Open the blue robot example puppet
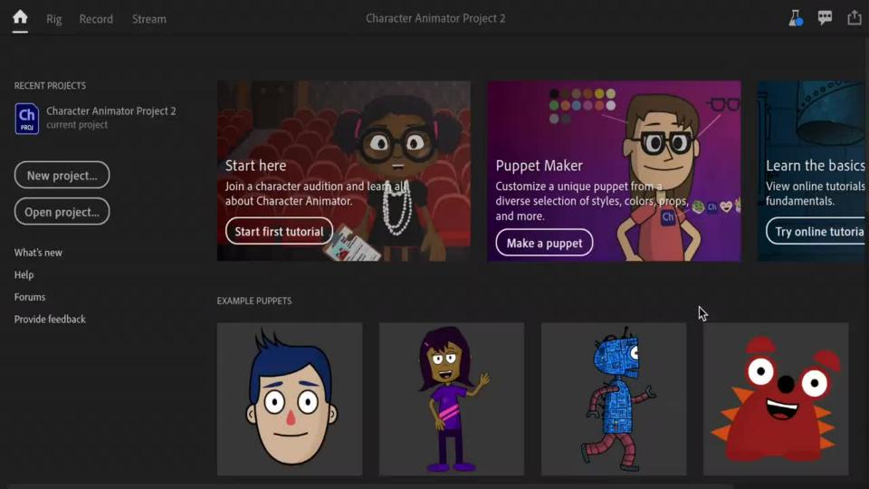869x489 pixels. [x=614, y=398]
